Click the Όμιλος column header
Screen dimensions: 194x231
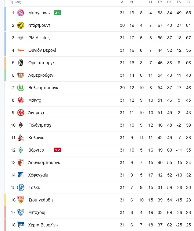pos(15,2)
